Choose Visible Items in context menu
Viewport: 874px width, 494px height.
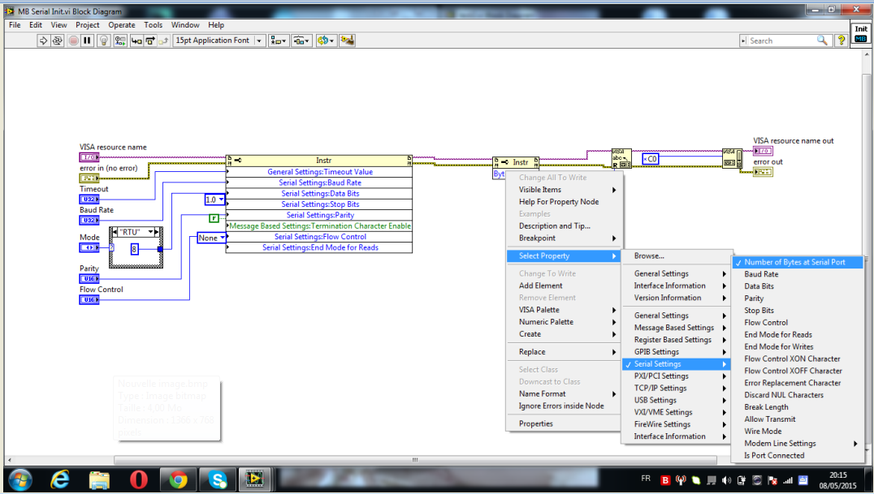(564, 189)
